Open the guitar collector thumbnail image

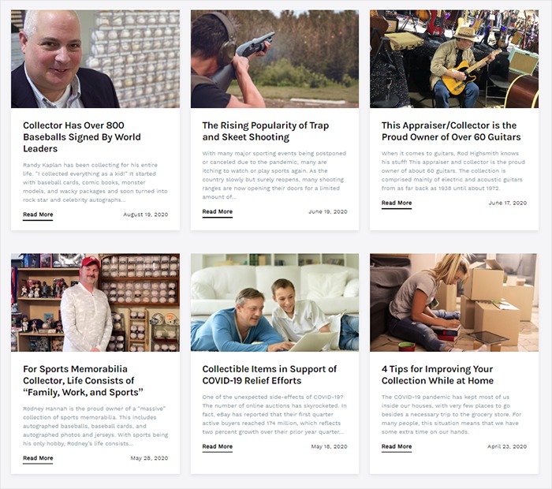(x=454, y=59)
